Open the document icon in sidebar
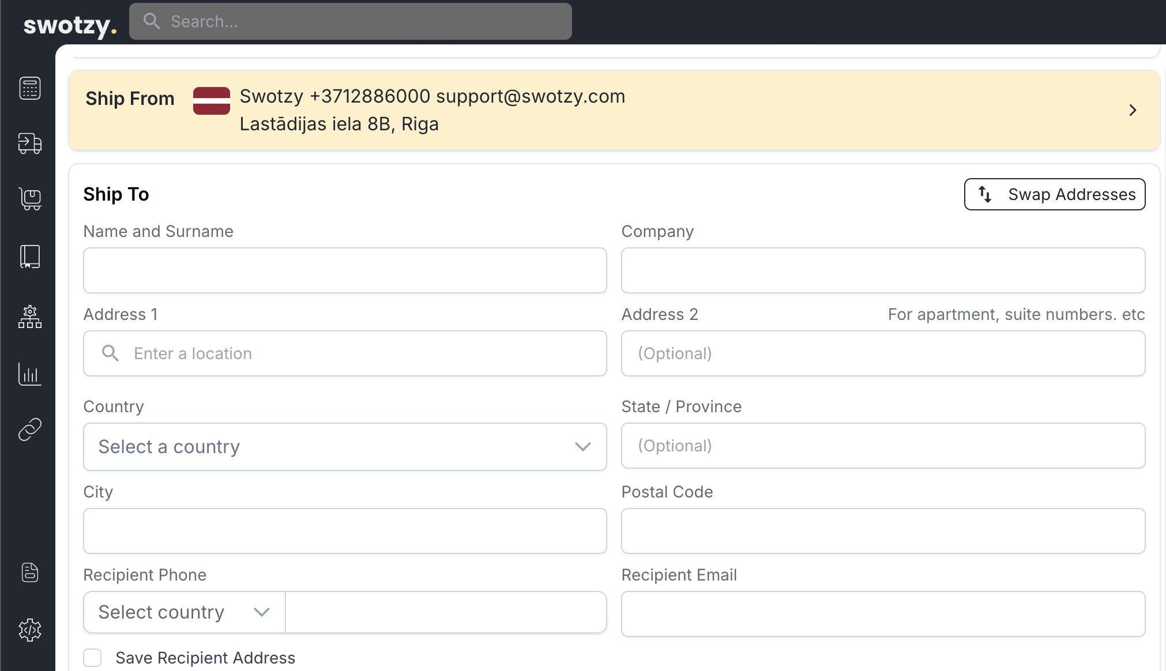This screenshot has height=671, width=1166. tap(29, 572)
